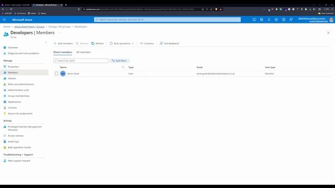Sort the list by Name column arrow
The height and width of the screenshot is (188, 335).
tap(123, 67)
